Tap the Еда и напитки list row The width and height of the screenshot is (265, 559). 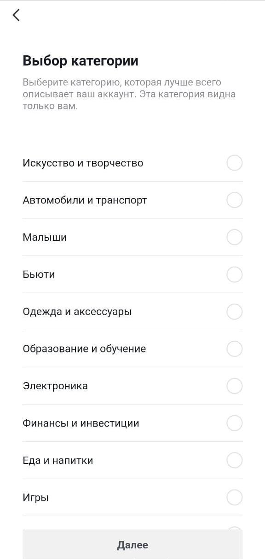132,460
